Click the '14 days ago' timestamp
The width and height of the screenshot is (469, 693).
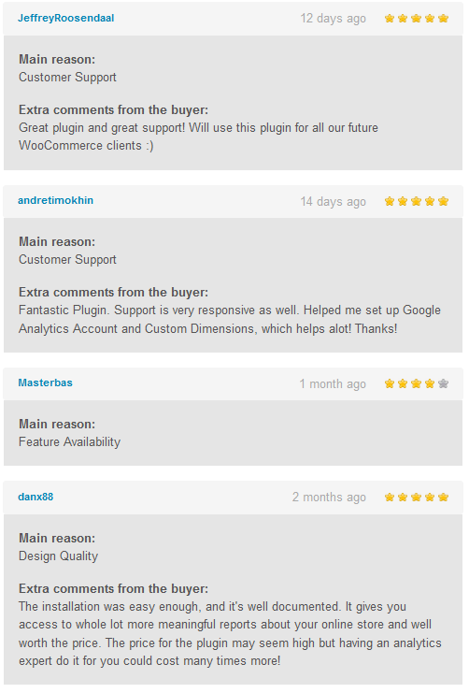point(333,201)
